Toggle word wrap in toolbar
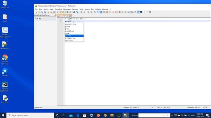Viewport: 211px width, 118px height. coord(95,12)
